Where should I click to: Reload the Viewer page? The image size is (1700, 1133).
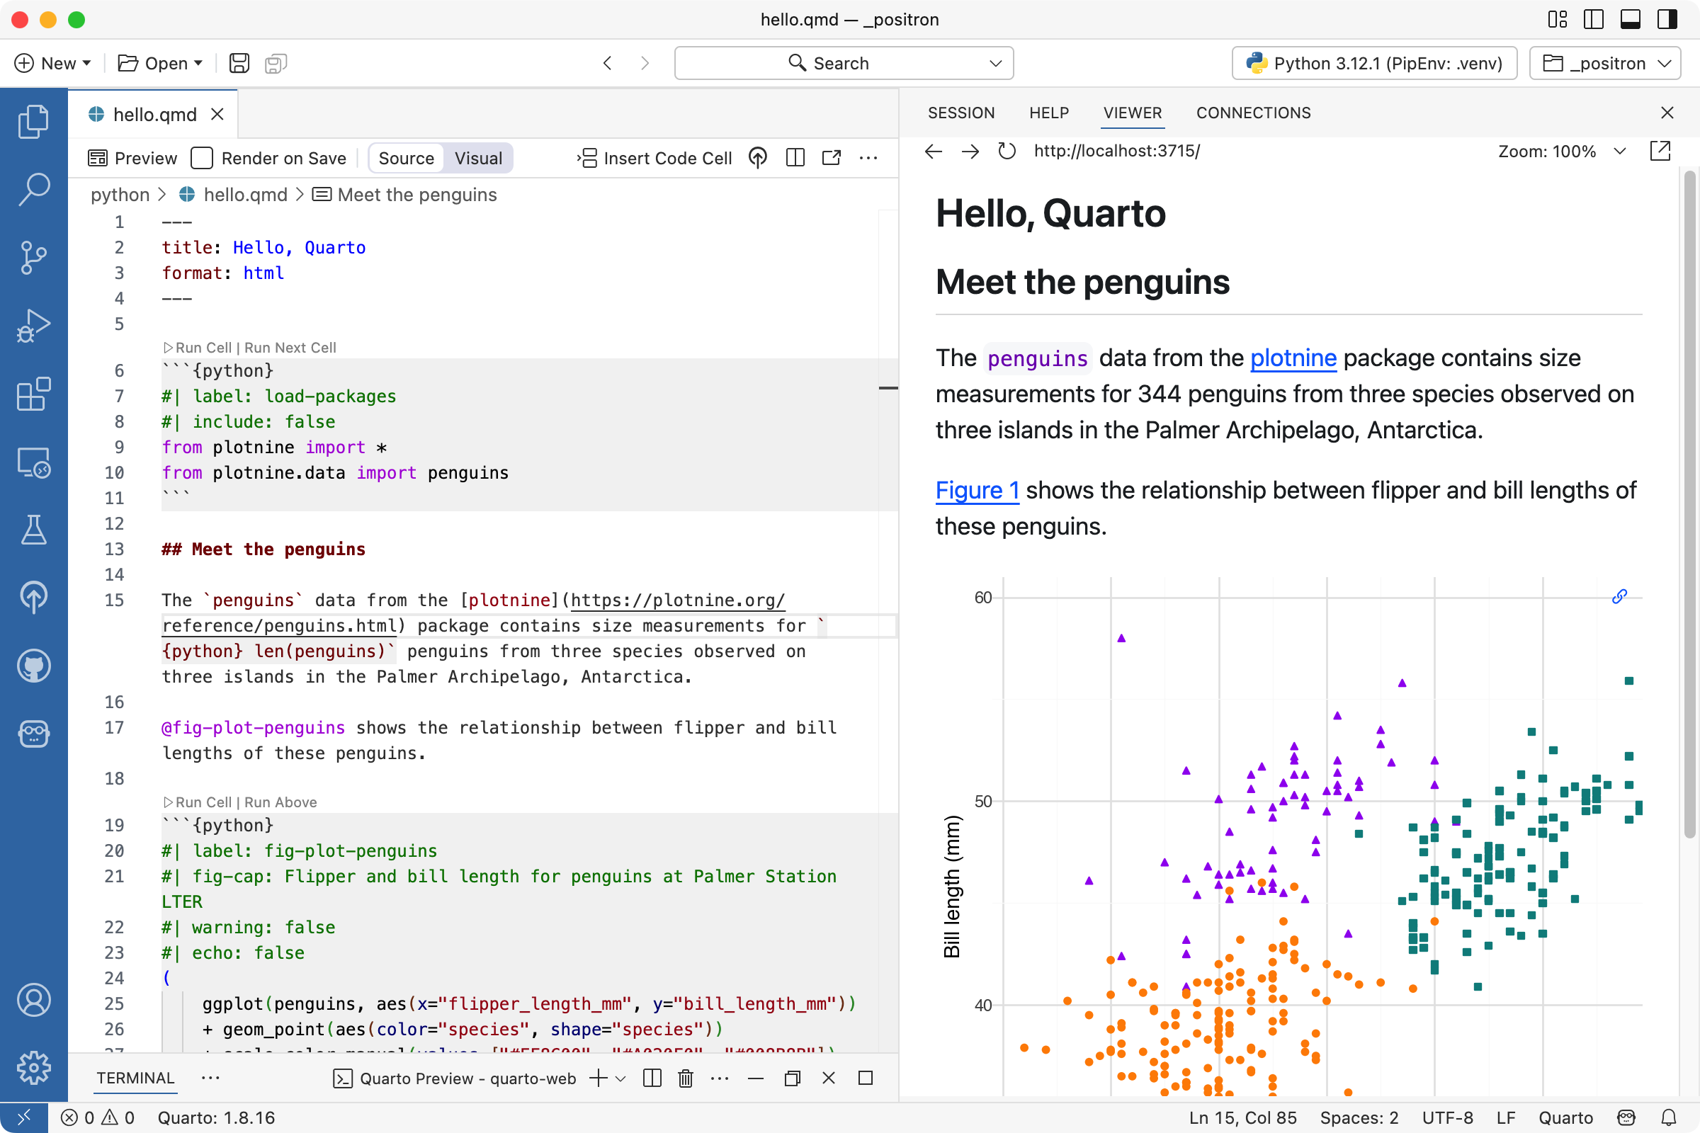click(1007, 151)
